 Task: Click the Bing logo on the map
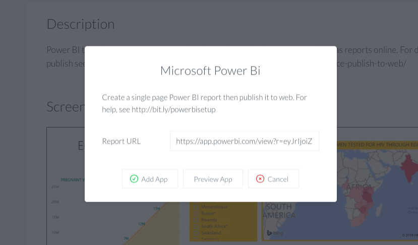(x=275, y=233)
